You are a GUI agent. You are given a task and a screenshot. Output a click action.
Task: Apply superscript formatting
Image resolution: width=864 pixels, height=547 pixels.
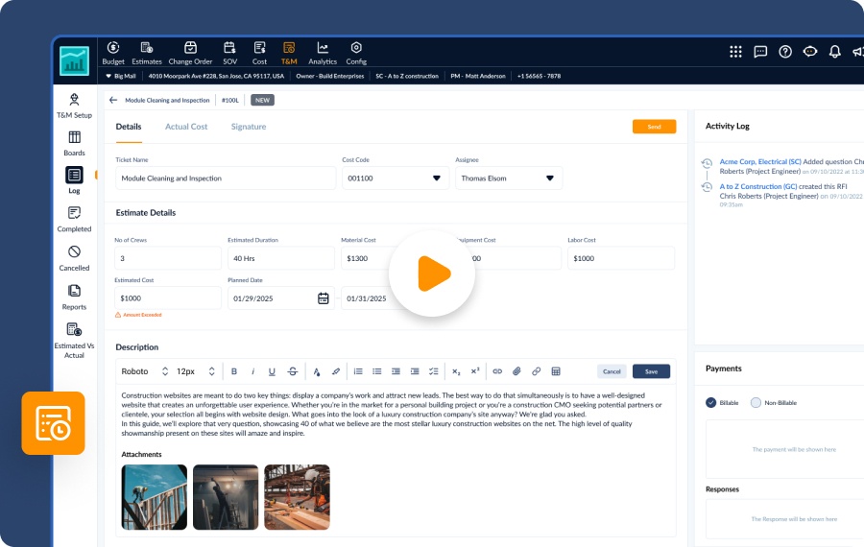475,371
